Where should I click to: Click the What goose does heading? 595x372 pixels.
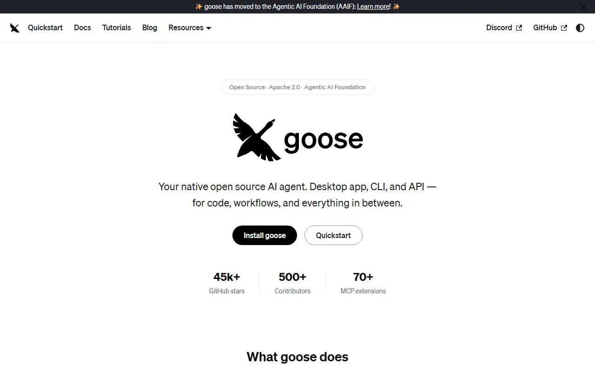(x=297, y=357)
